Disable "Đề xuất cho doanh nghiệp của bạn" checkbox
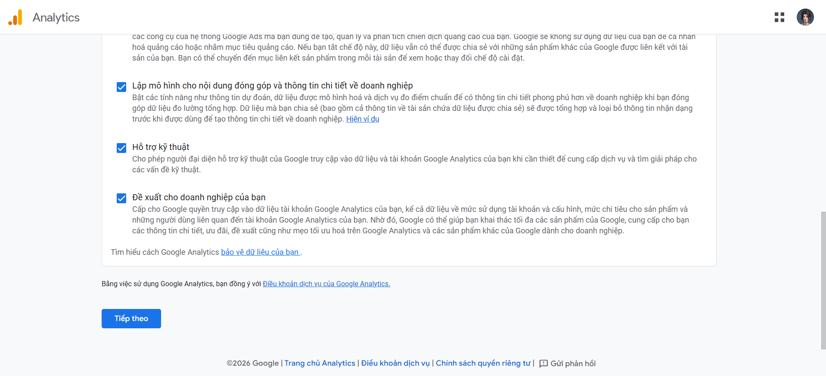The height and width of the screenshot is (376, 826). click(x=121, y=198)
